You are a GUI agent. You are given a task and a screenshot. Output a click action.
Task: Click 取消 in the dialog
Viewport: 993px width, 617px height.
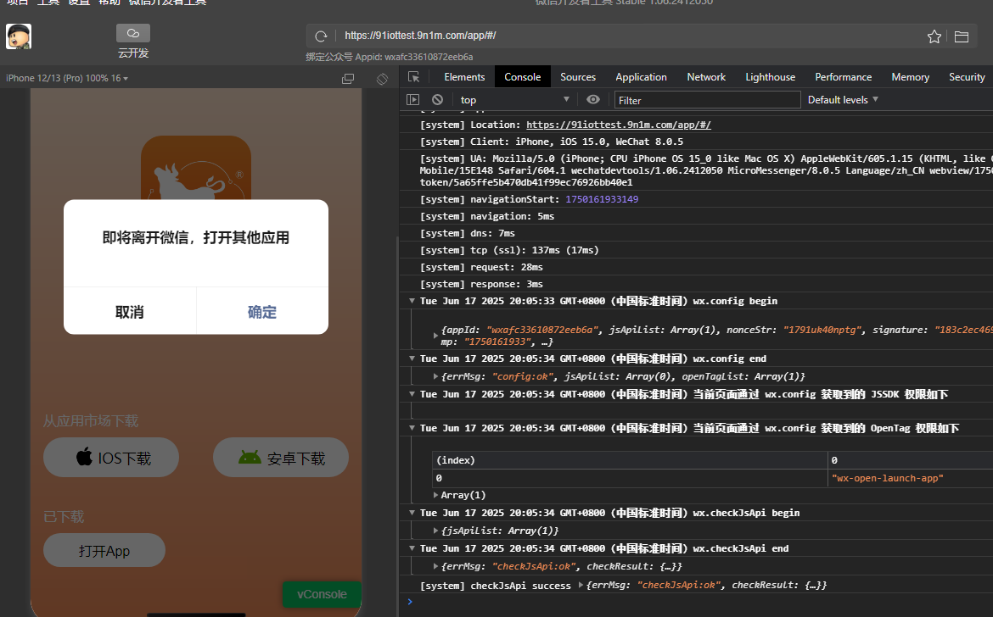coord(130,311)
